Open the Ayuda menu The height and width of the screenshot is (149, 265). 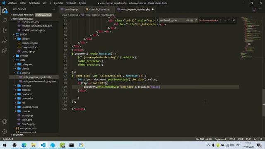pyautogui.click(x=82, y=3)
